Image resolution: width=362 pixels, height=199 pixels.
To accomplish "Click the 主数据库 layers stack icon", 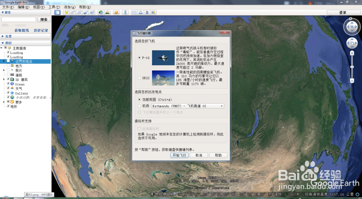I will click(9, 48).
